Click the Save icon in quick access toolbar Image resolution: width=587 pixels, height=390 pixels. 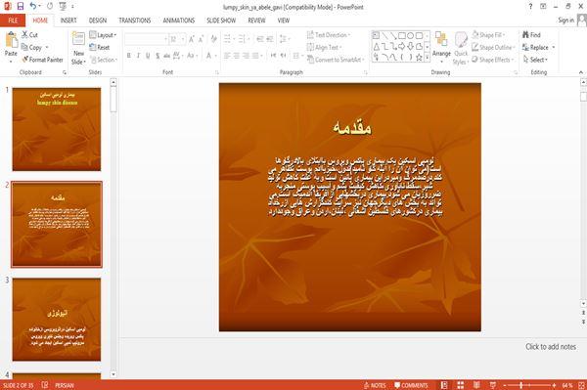(21, 7)
